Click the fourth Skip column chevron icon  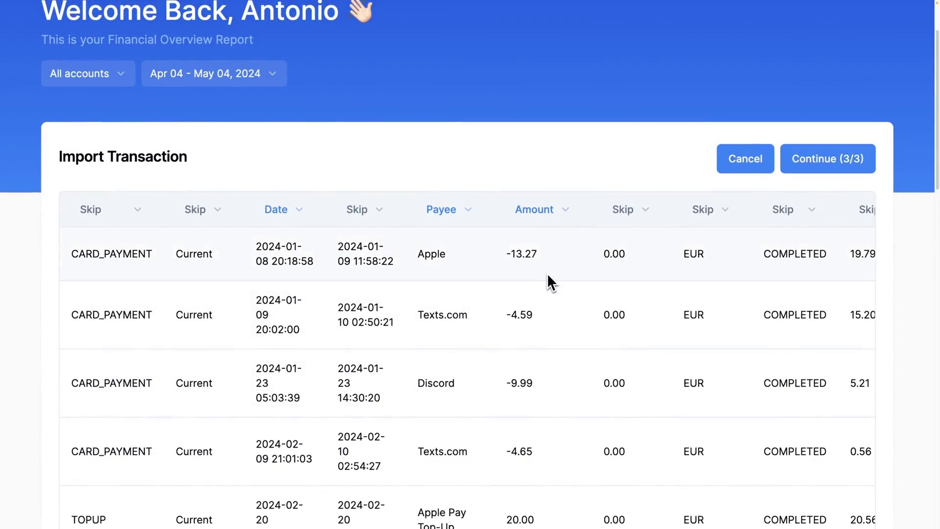coord(646,209)
